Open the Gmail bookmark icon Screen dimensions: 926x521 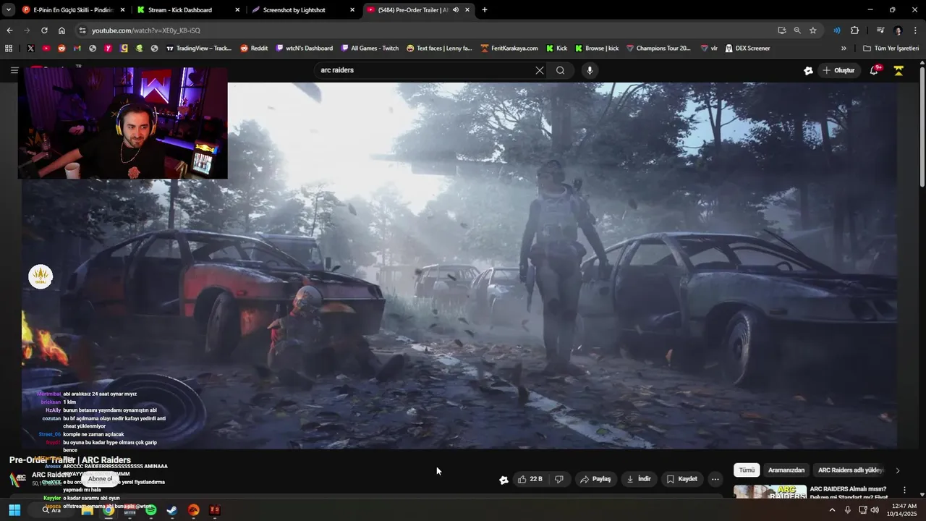tap(77, 48)
